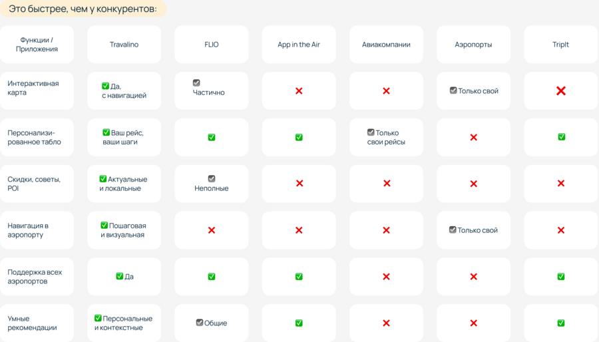The height and width of the screenshot is (342, 599).
Task: Click the Функции / Приложения corner cell
Action: click(37, 45)
